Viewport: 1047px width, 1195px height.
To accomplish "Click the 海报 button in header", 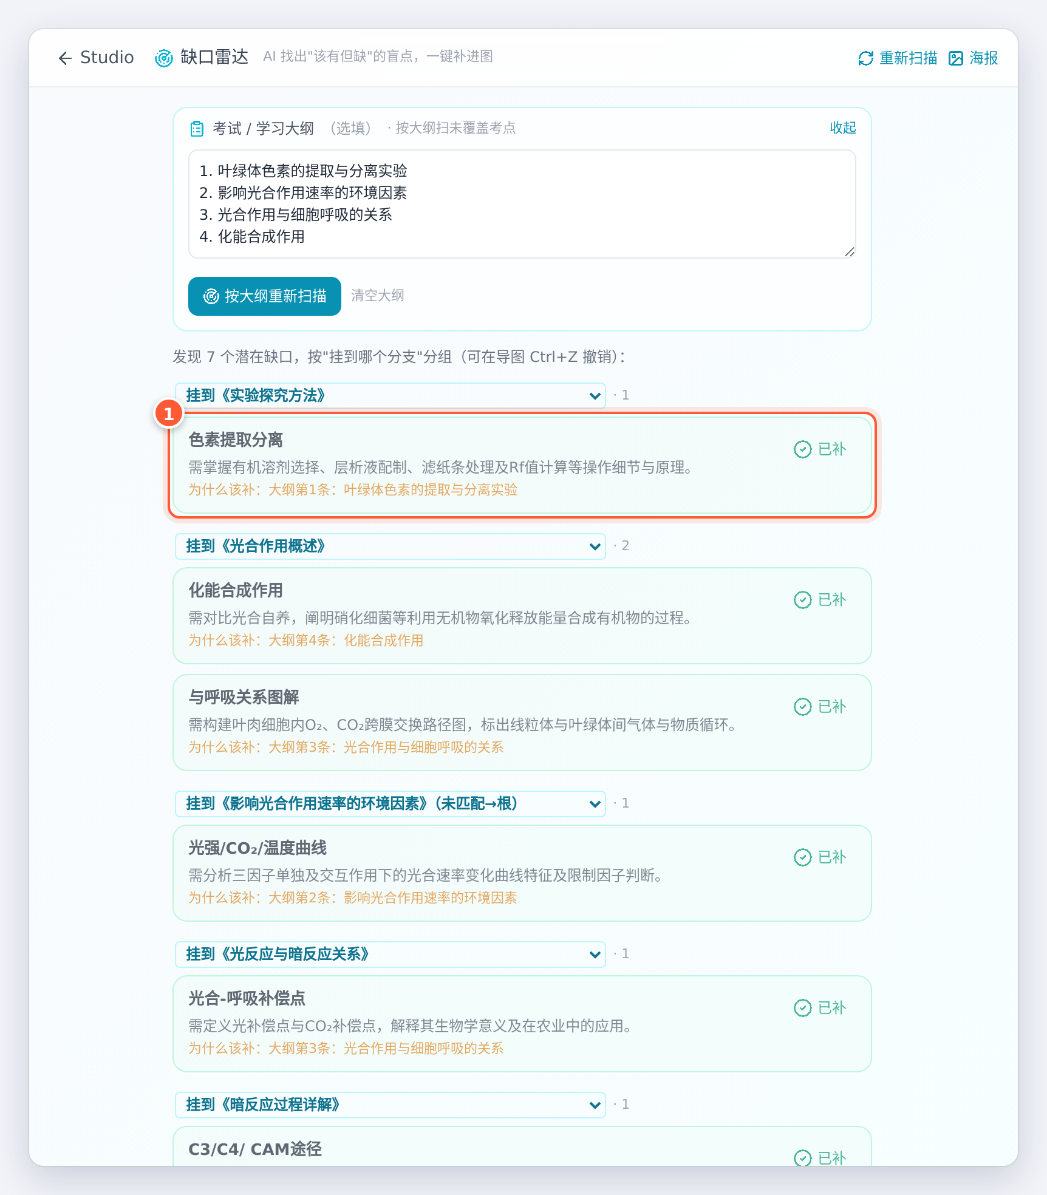I will click(x=974, y=58).
